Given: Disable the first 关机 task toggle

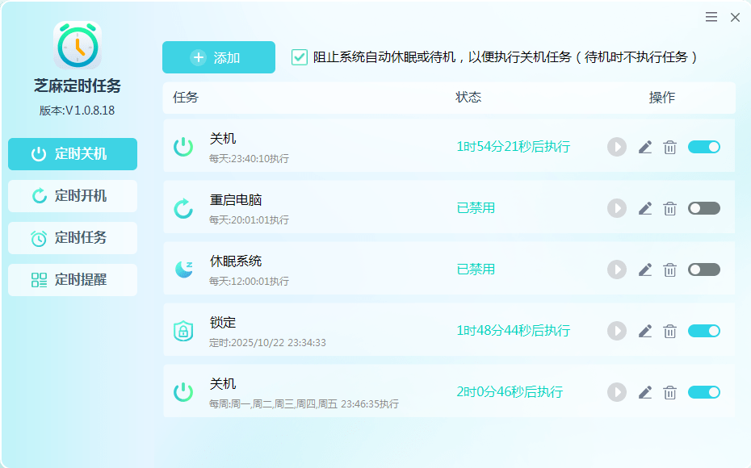Looking at the screenshot, I should (x=703, y=147).
